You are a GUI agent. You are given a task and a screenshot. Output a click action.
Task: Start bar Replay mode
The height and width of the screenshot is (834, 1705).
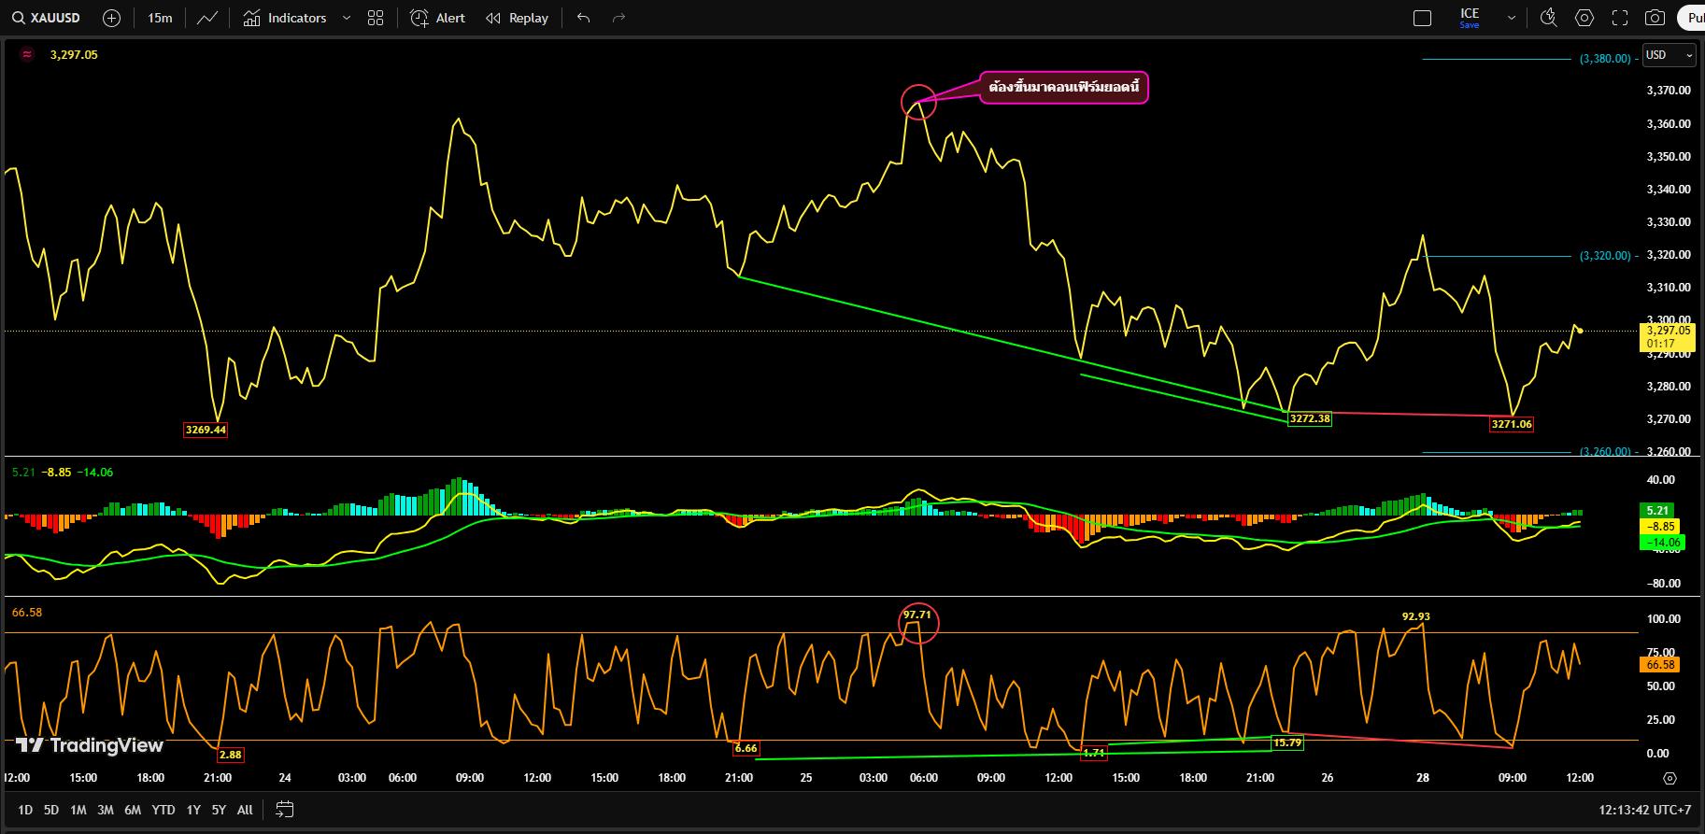pyautogui.click(x=518, y=18)
